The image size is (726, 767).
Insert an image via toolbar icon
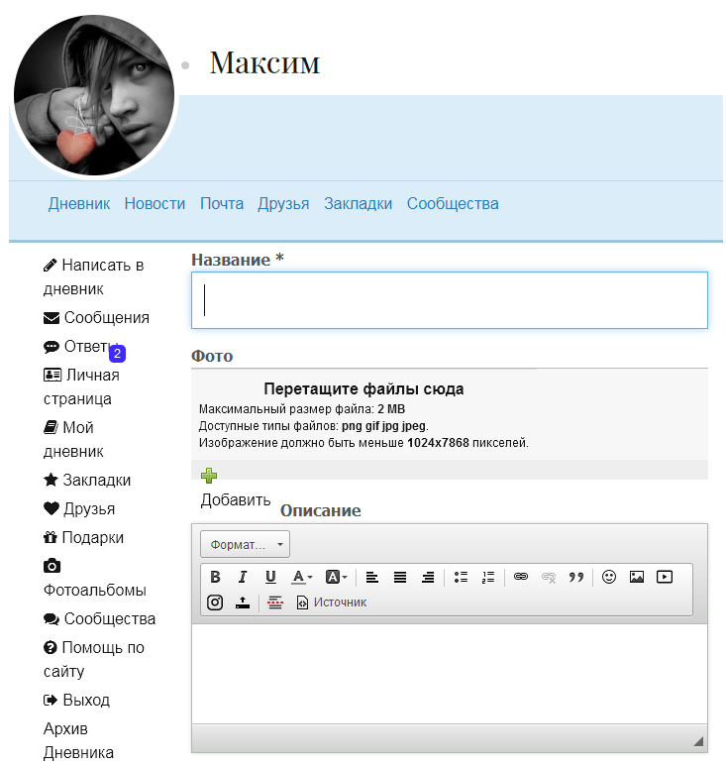click(637, 577)
